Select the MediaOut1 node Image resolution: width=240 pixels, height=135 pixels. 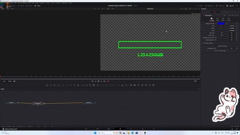tap(89, 103)
